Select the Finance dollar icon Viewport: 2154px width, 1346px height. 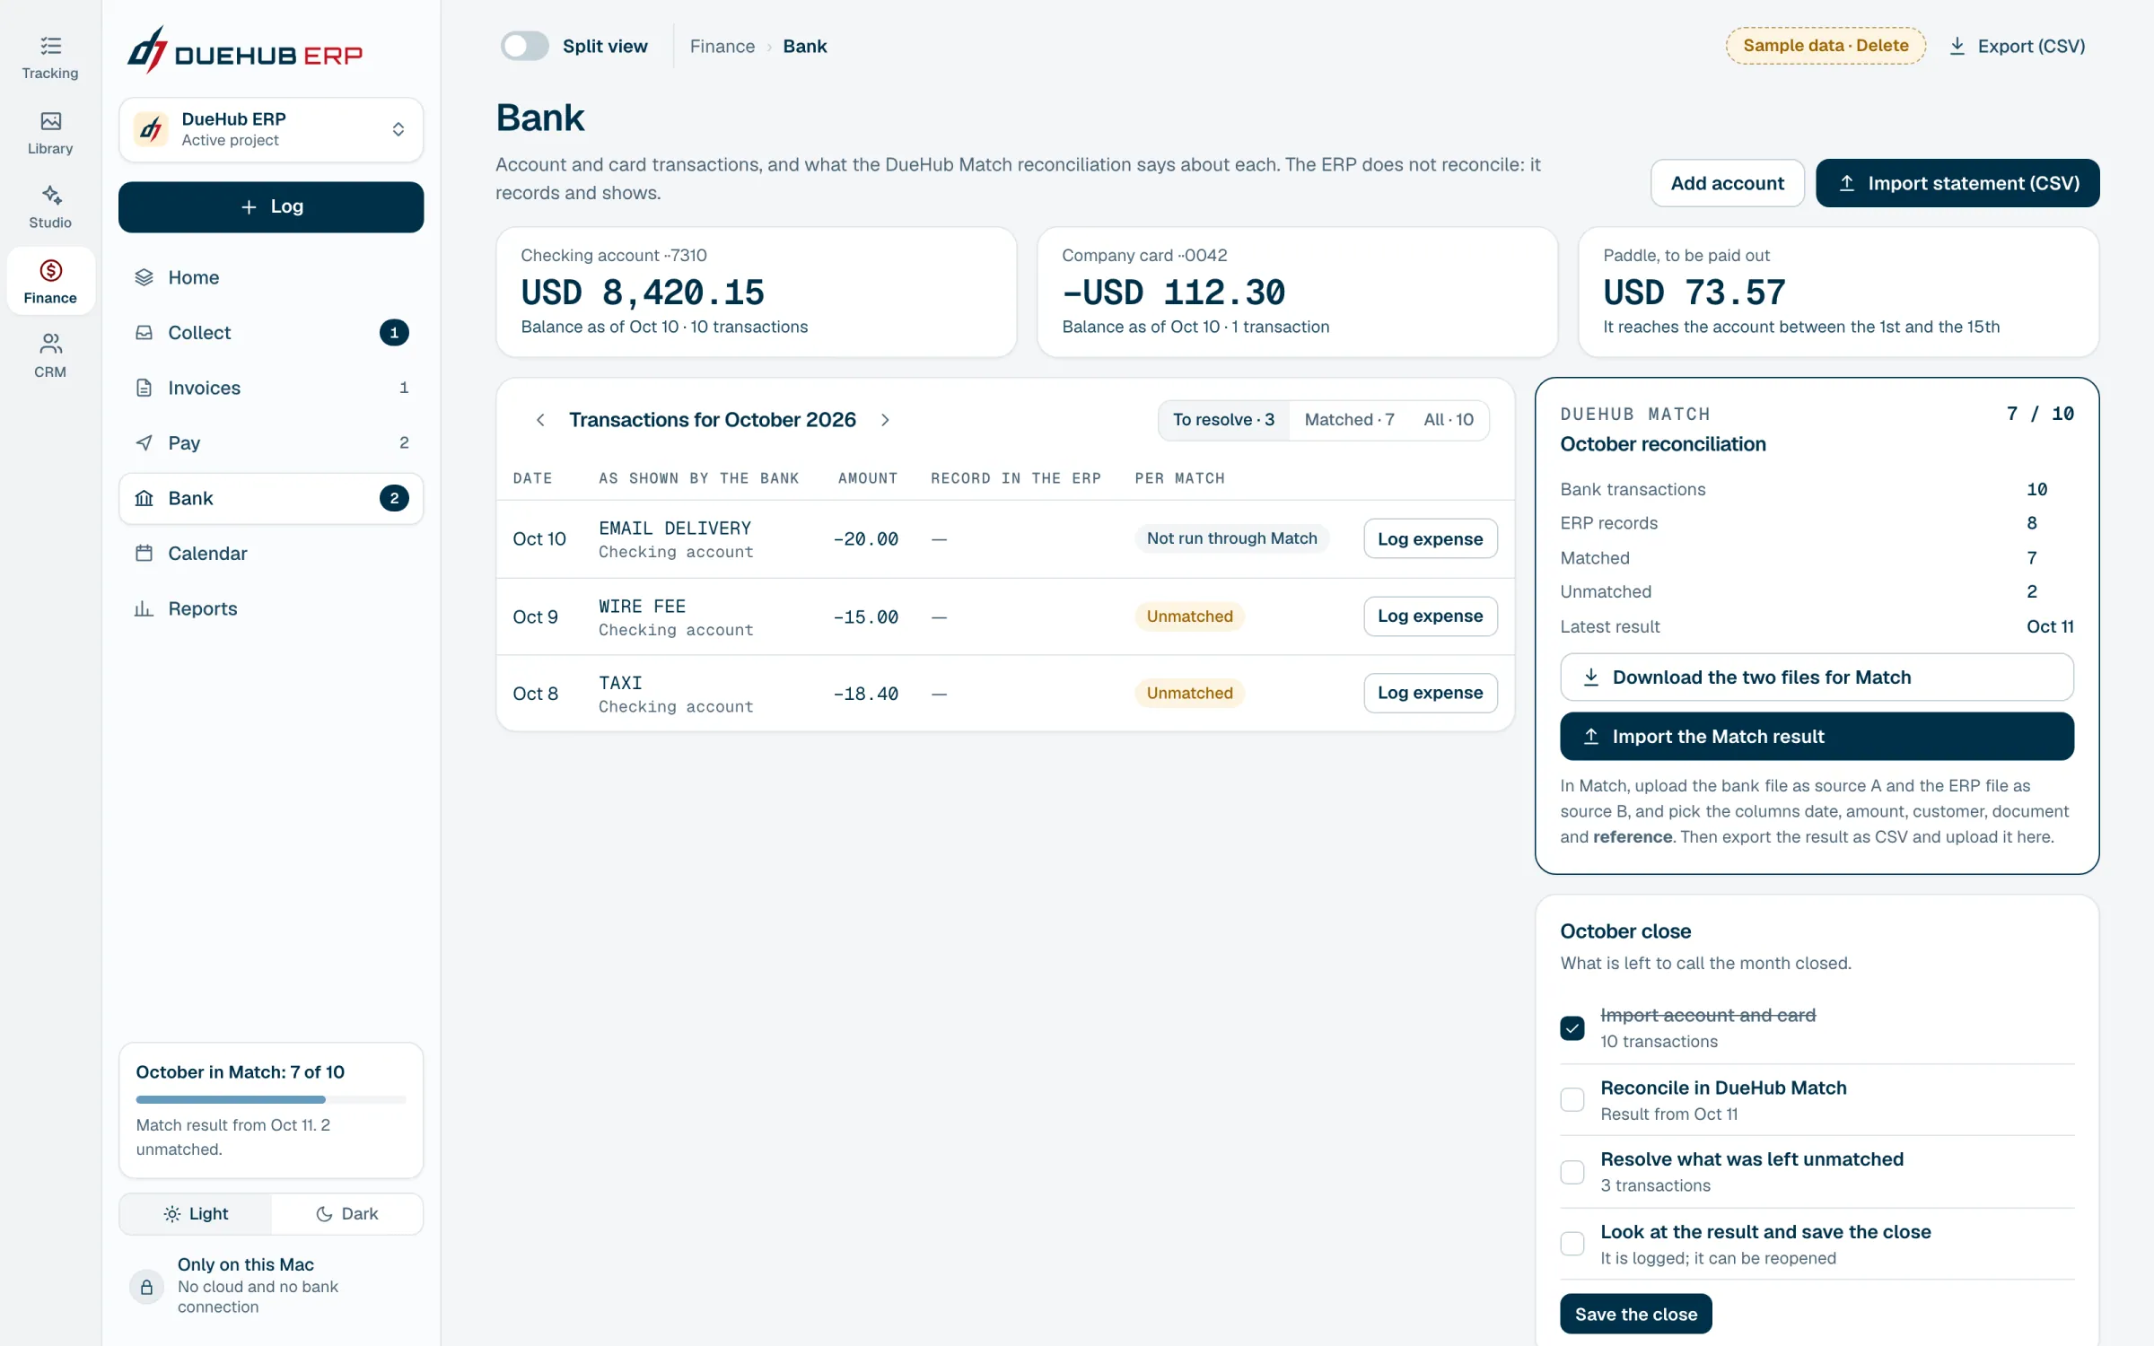tap(50, 270)
